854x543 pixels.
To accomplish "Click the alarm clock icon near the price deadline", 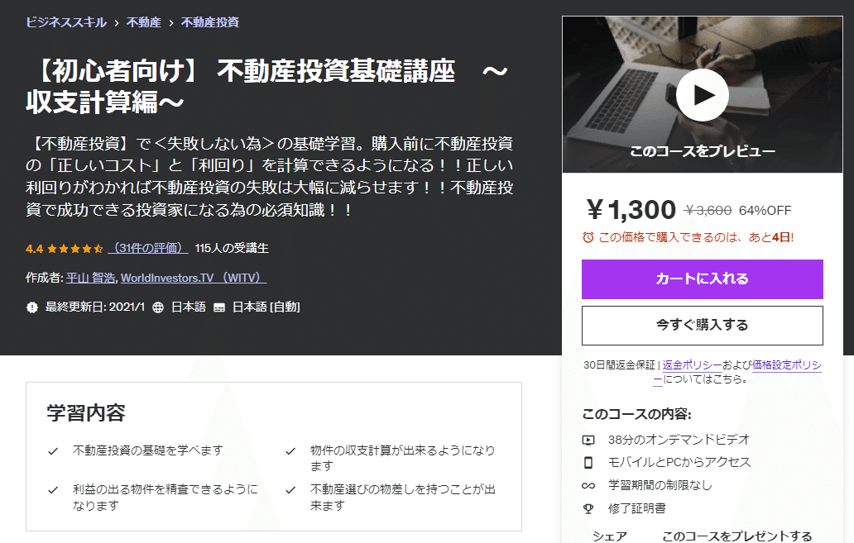I will [588, 237].
